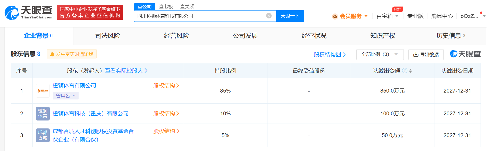
Task: Click the 会员服务 crown icon
Action: click(x=335, y=16)
